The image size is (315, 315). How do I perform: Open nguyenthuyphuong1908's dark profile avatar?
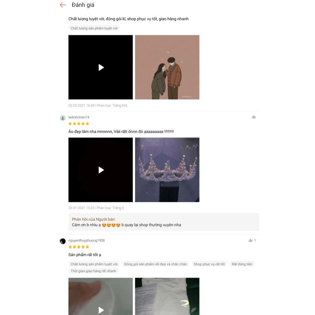tap(63, 241)
